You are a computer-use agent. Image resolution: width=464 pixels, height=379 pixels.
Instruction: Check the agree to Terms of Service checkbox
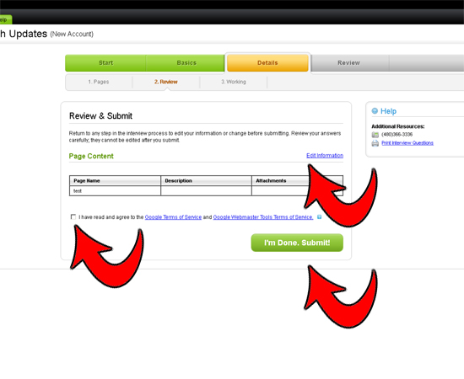point(73,216)
